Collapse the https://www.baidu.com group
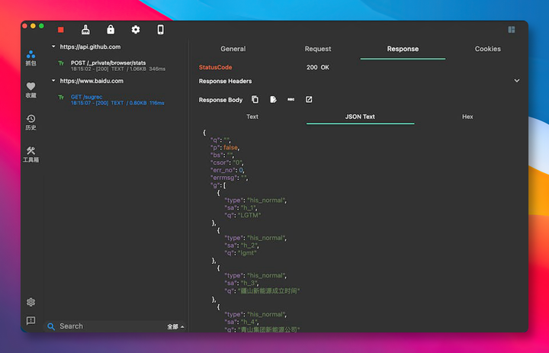The image size is (549, 353). coord(53,81)
